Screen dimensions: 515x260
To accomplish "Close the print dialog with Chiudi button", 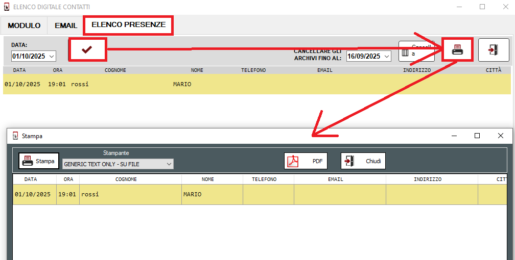I will (363, 161).
